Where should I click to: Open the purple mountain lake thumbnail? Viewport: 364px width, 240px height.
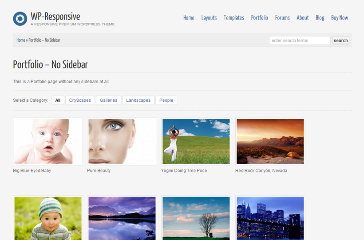[x=122, y=218]
